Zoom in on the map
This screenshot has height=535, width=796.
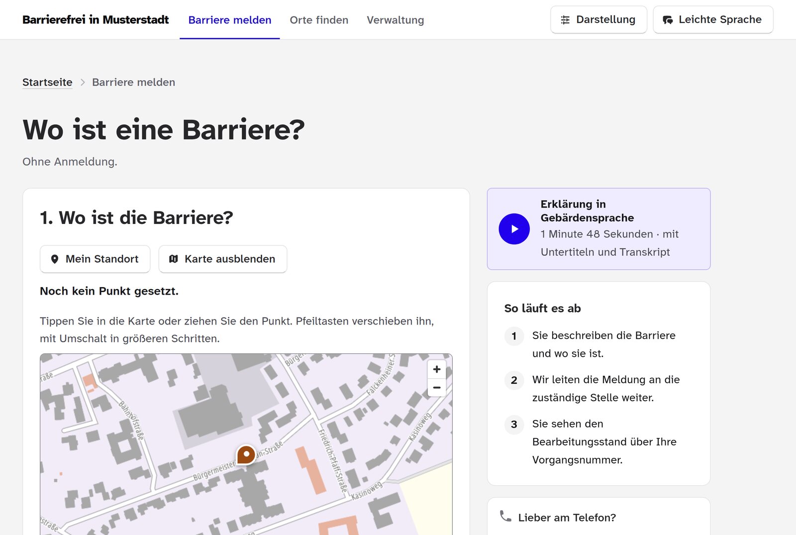point(437,369)
